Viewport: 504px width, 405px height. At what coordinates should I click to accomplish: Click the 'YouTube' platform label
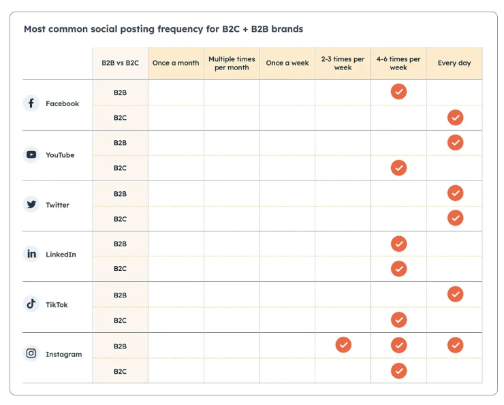tap(60, 155)
